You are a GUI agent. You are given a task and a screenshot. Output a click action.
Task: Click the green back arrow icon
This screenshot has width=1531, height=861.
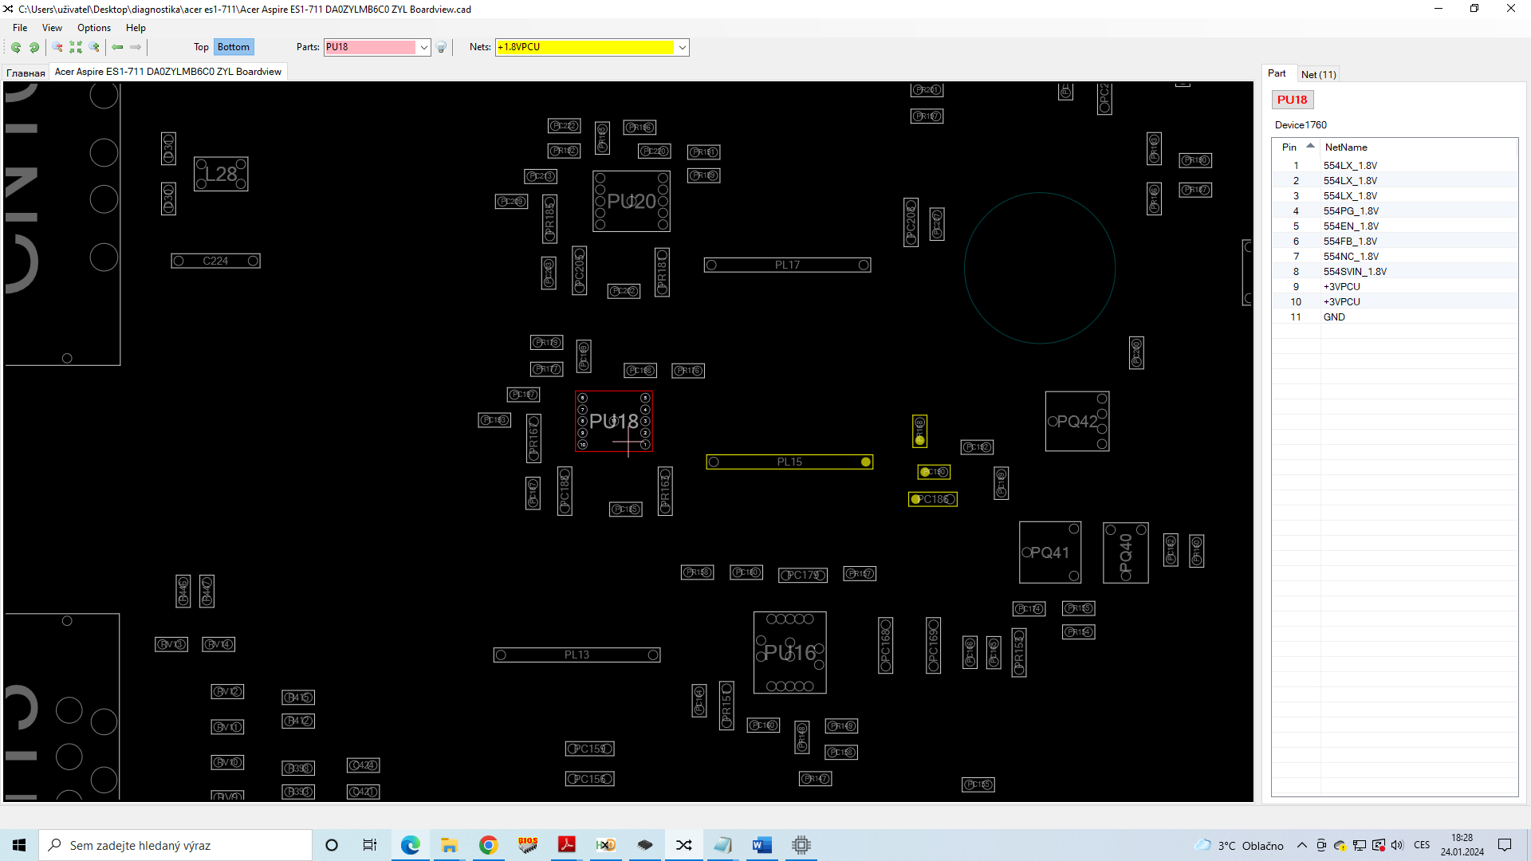tap(117, 47)
